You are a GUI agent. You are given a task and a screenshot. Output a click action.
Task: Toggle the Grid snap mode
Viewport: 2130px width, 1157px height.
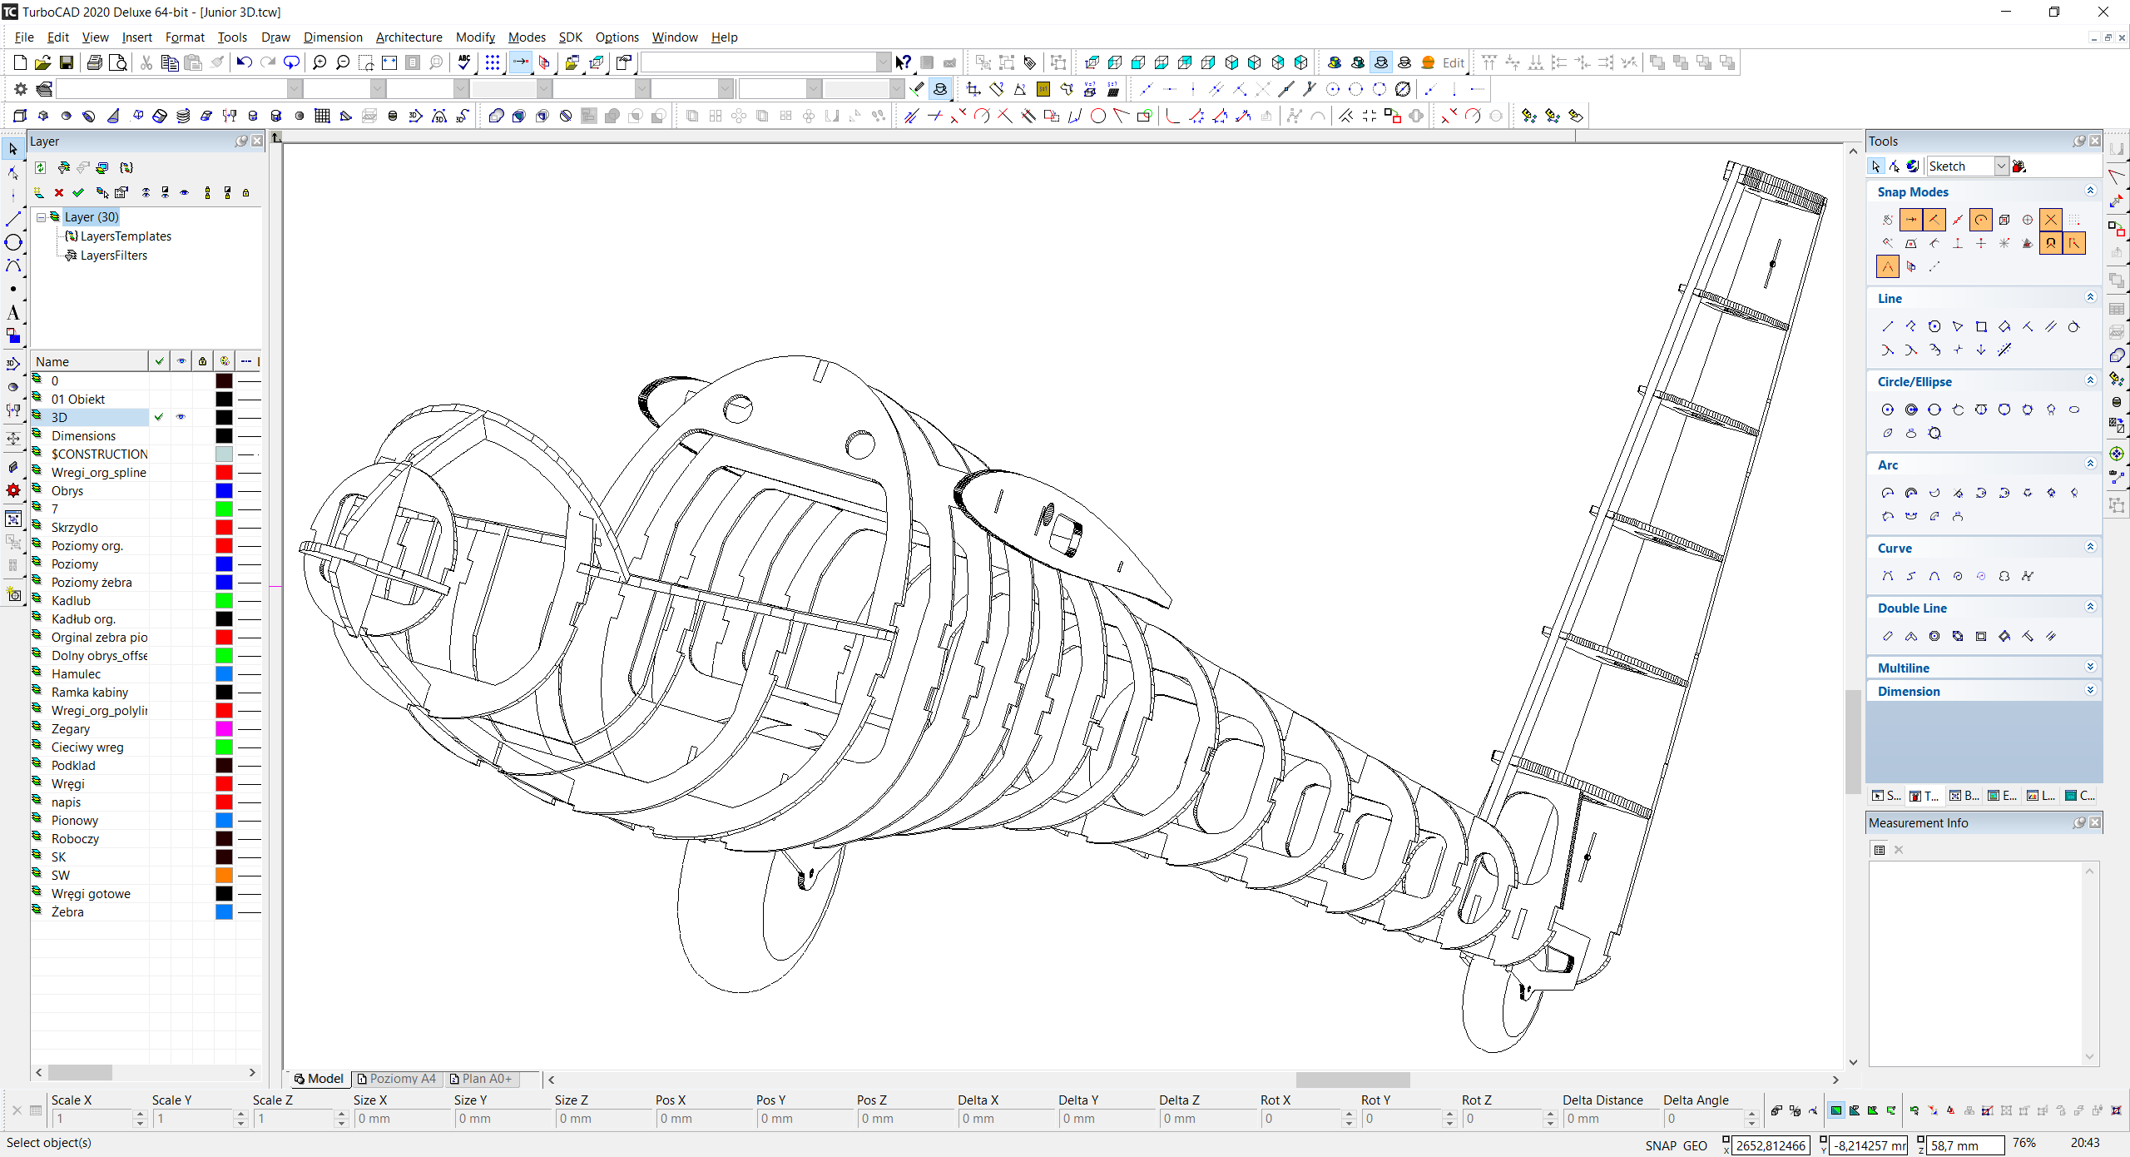click(2074, 220)
